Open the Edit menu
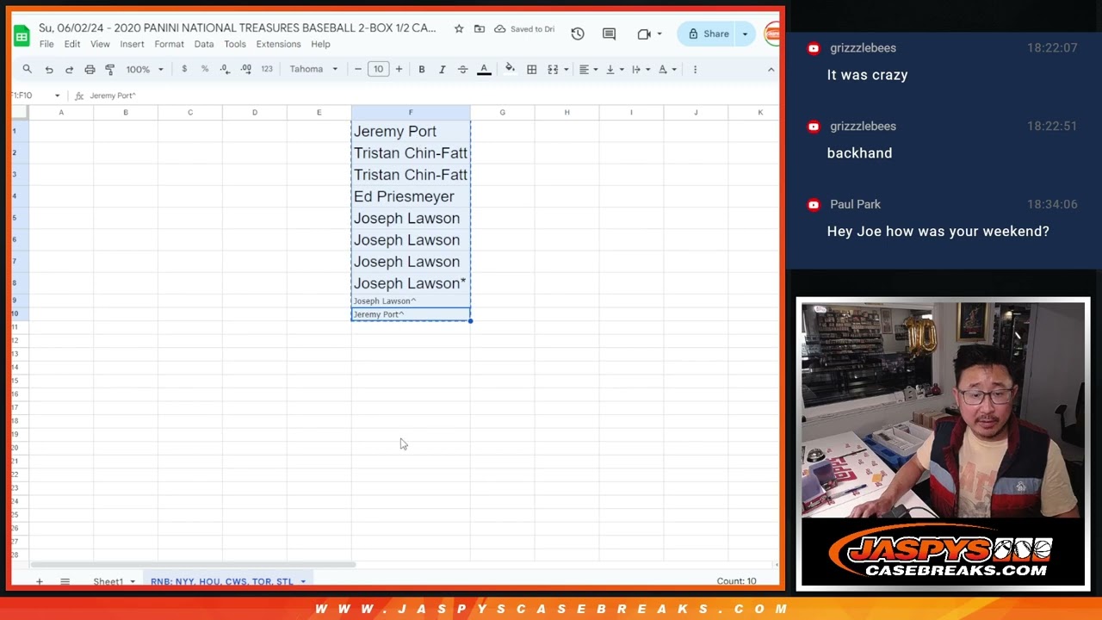 [72, 44]
